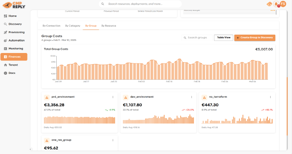Click Create Group in Discovery button
Screen dimensions: 292x154
coord(255,38)
